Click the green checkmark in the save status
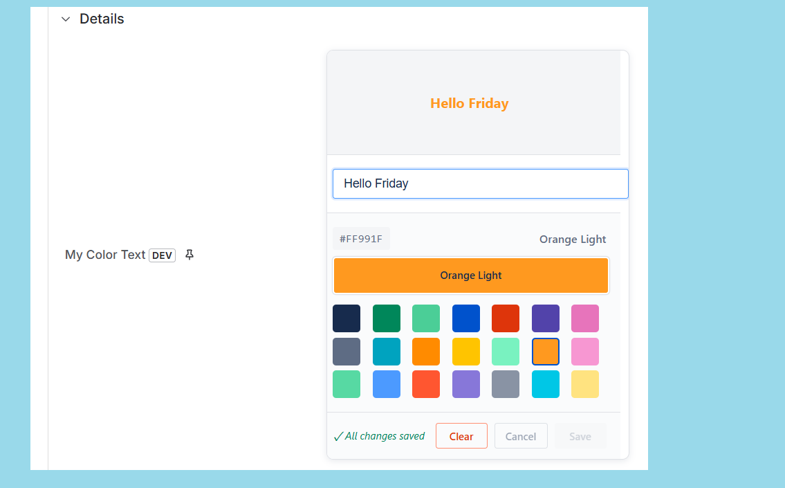Viewport: 785px width, 488px height. pos(338,436)
